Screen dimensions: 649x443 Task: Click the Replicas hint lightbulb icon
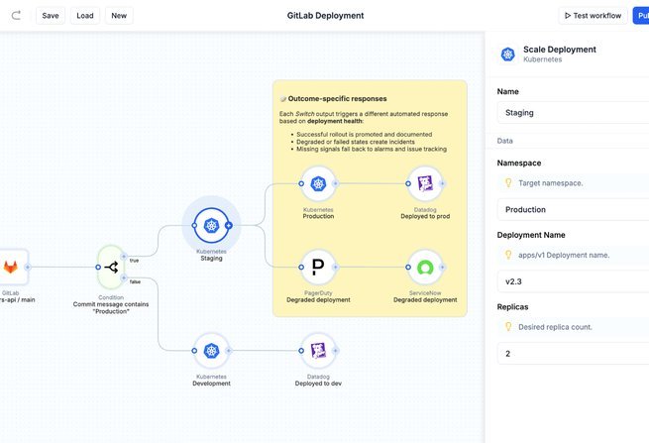coord(508,327)
